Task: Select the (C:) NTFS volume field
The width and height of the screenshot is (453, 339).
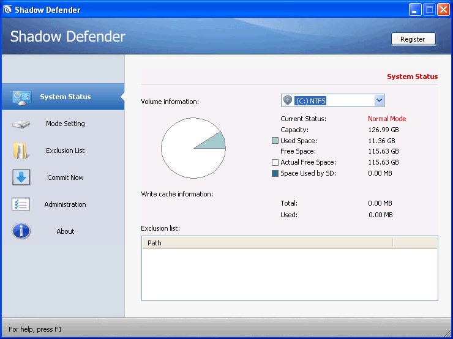Action: pyautogui.click(x=333, y=100)
